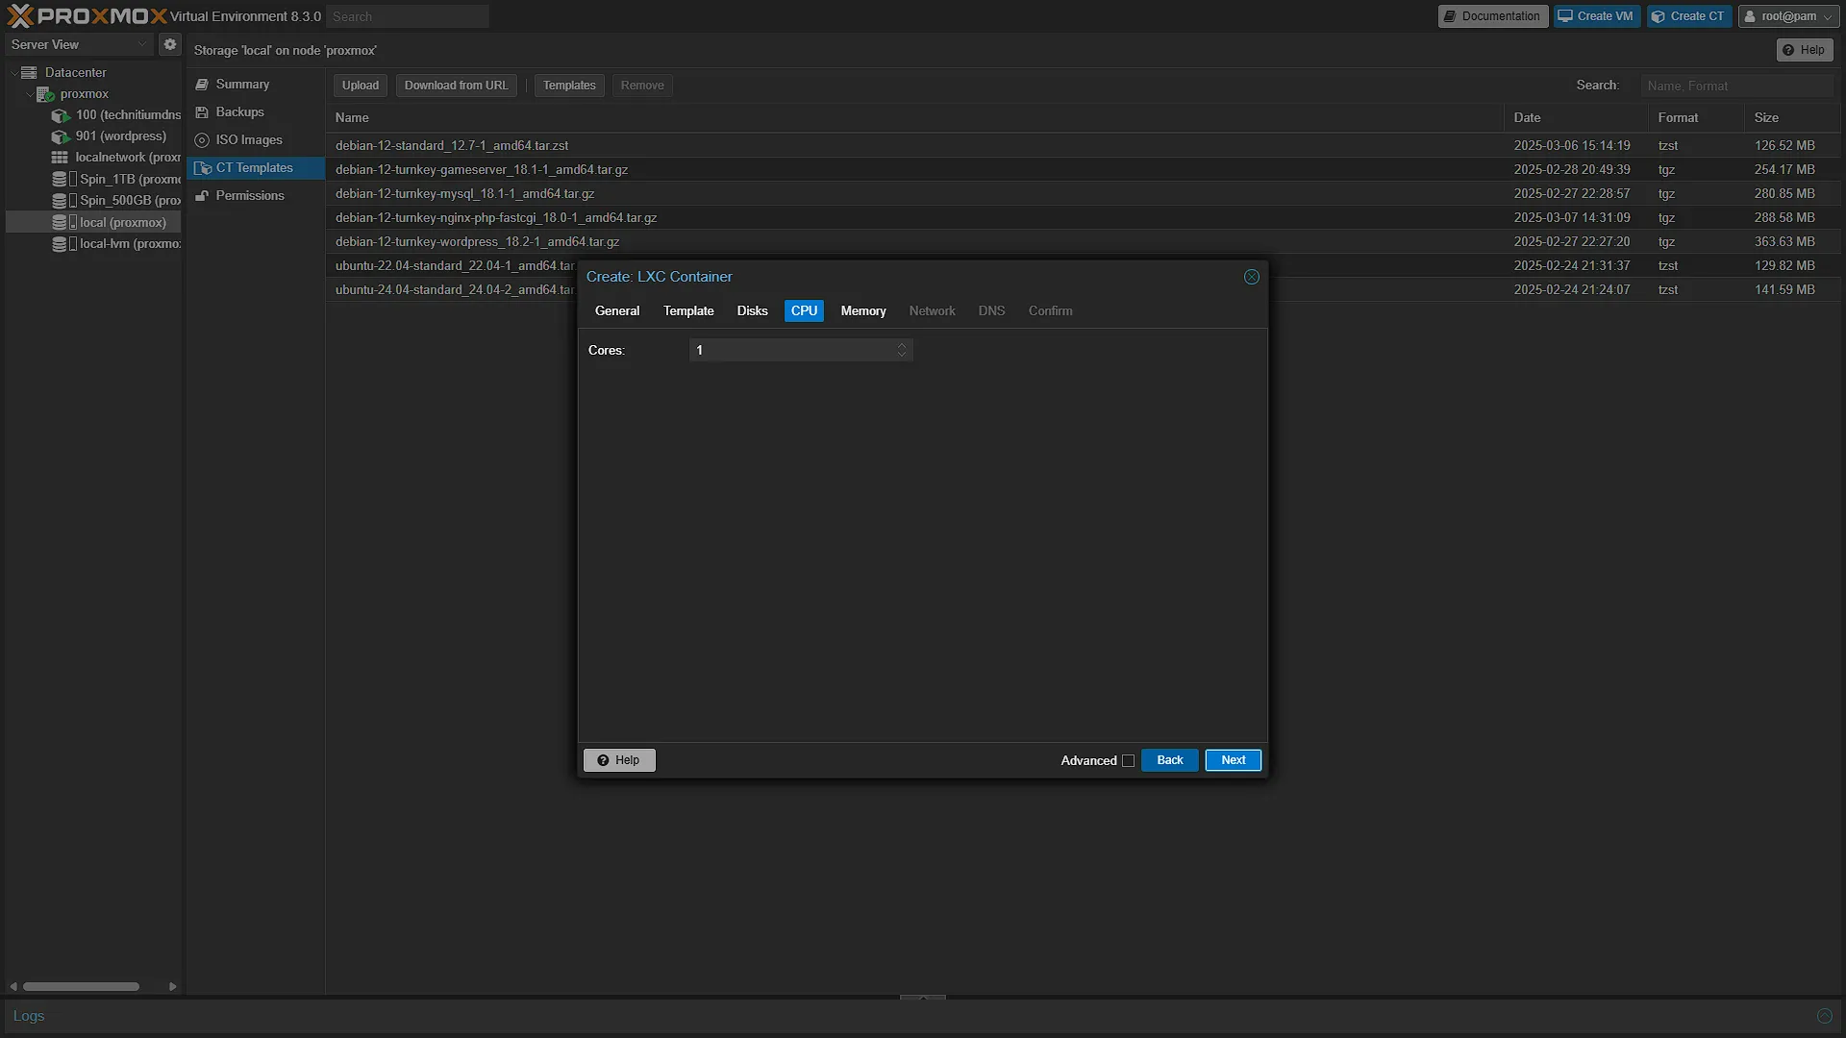Open the Documentation link
The image size is (1846, 1038).
click(1493, 16)
